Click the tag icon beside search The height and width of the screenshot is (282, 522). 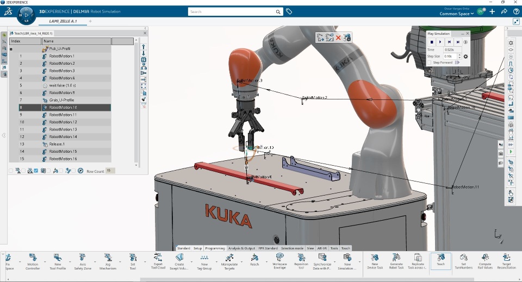pyautogui.click(x=289, y=11)
